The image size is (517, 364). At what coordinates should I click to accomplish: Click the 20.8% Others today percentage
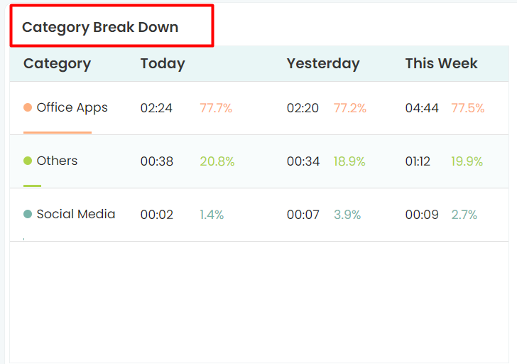(217, 161)
